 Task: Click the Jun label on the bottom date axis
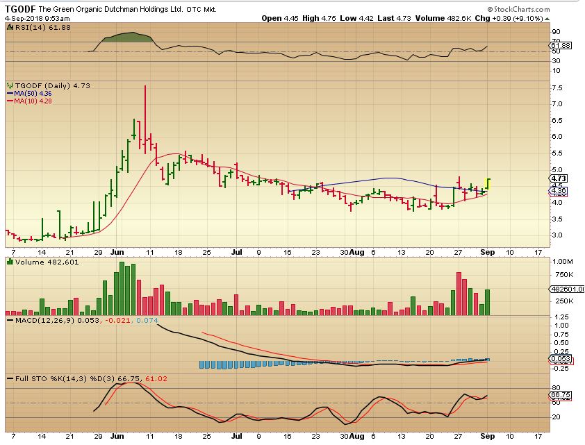tap(117, 436)
